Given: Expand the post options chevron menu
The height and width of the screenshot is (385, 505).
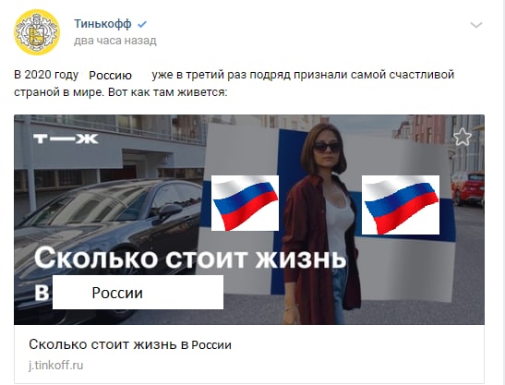Looking at the screenshot, I should coord(476,25).
